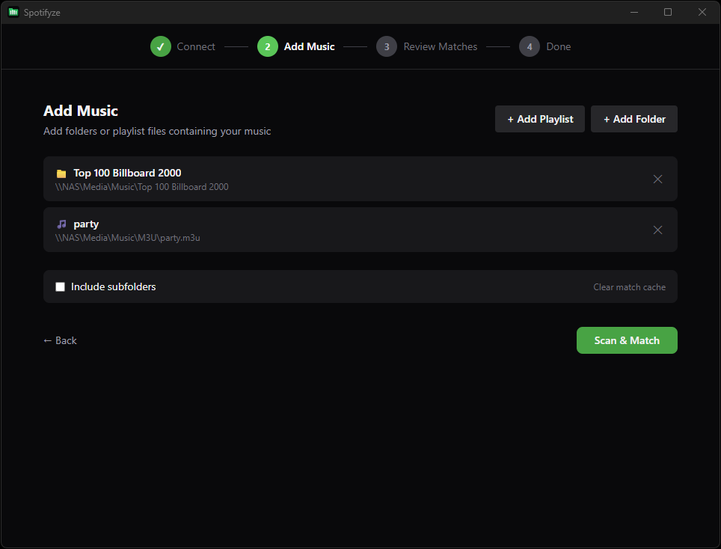The height and width of the screenshot is (549, 721).
Task: Click the number 4 circle for Done
Action: click(x=529, y=46)
